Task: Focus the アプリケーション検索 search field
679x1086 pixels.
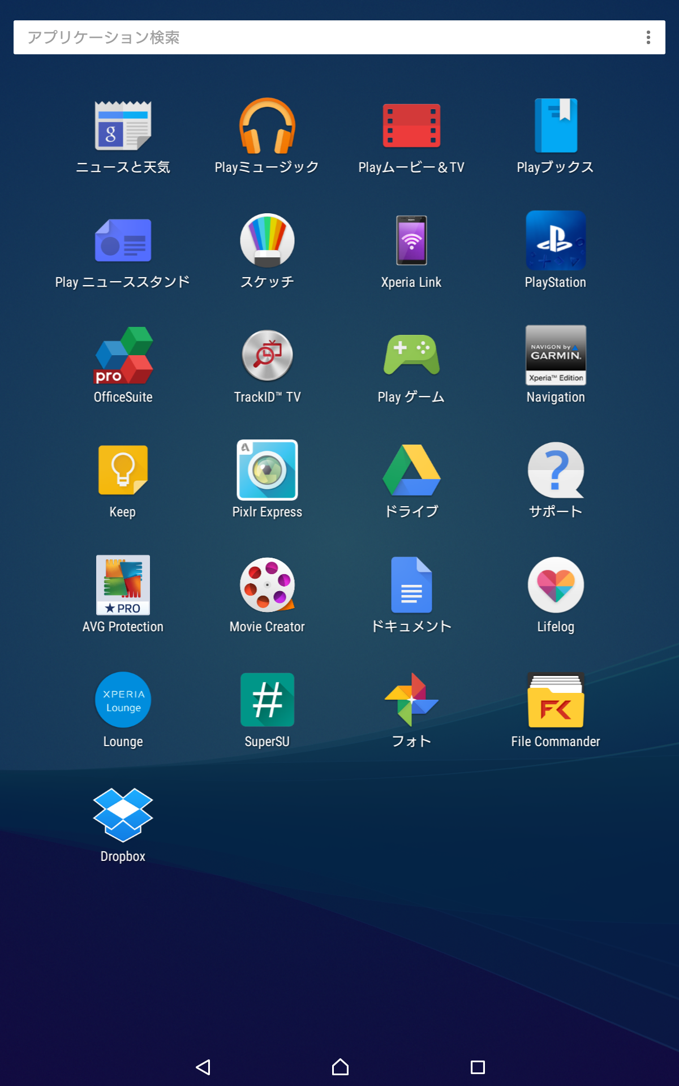Action: pos(339,37)
